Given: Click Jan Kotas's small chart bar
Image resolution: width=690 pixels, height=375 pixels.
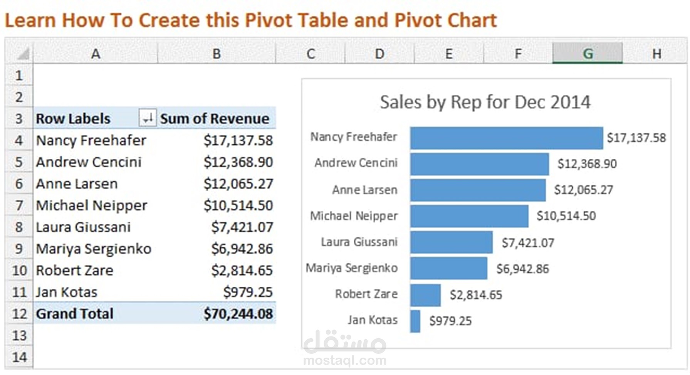Looking at the screenshot, I should (415, 321).
